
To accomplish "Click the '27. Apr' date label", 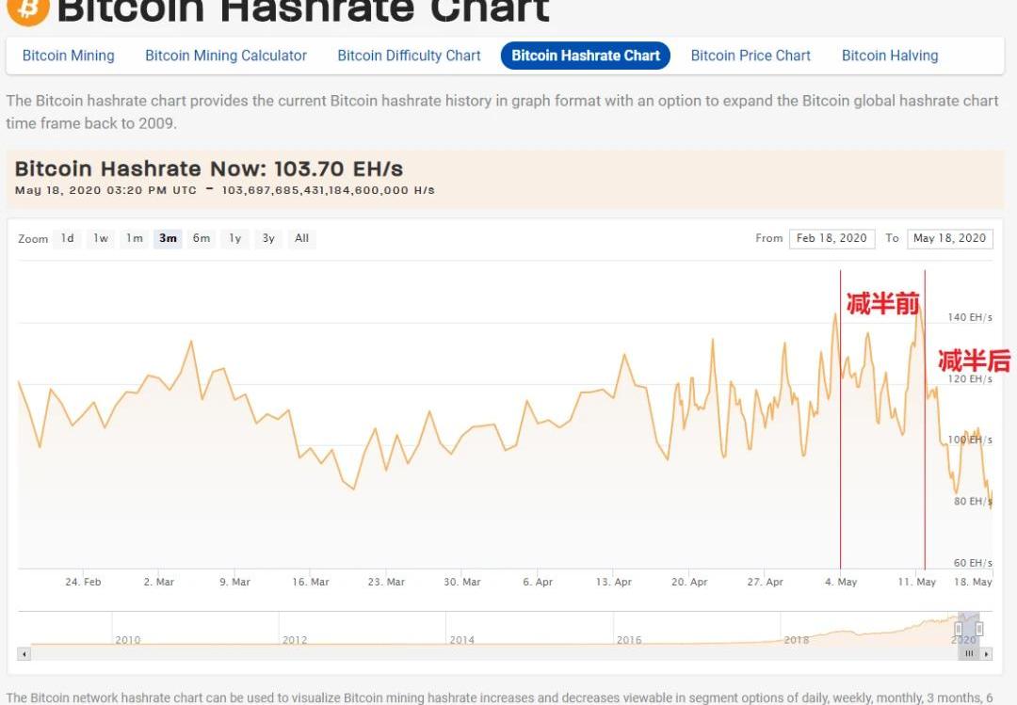I will point(766,583).
